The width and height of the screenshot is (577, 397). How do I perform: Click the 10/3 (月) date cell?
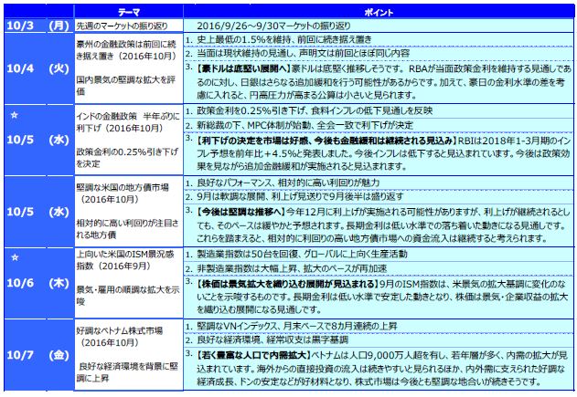[36, 21]
